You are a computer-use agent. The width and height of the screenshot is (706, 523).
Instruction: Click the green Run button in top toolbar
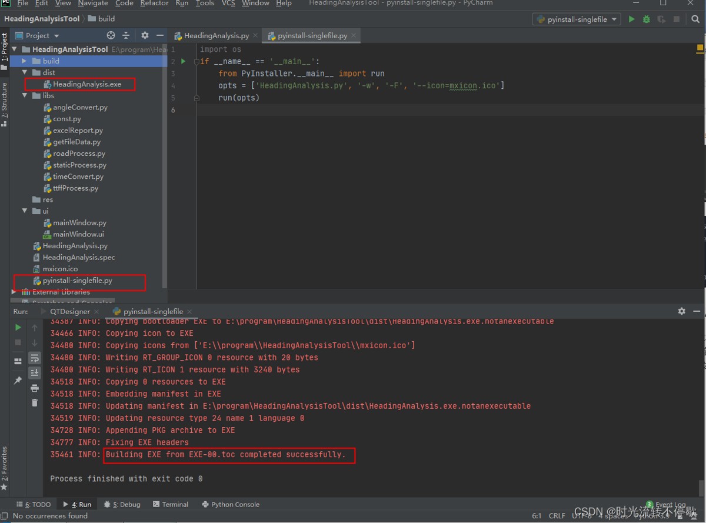point(631,19)
